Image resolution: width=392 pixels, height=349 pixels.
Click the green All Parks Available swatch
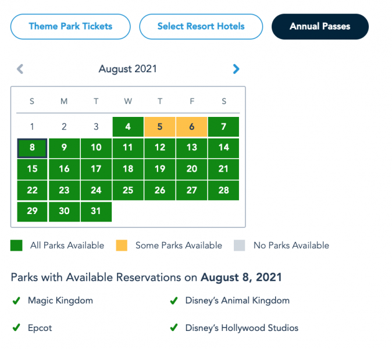(16, 245)
